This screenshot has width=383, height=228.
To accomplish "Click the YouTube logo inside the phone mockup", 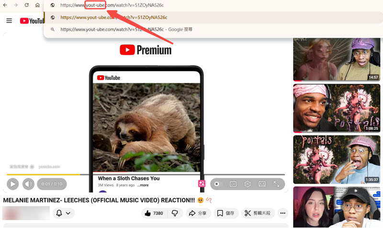I will tap(109, 78).
